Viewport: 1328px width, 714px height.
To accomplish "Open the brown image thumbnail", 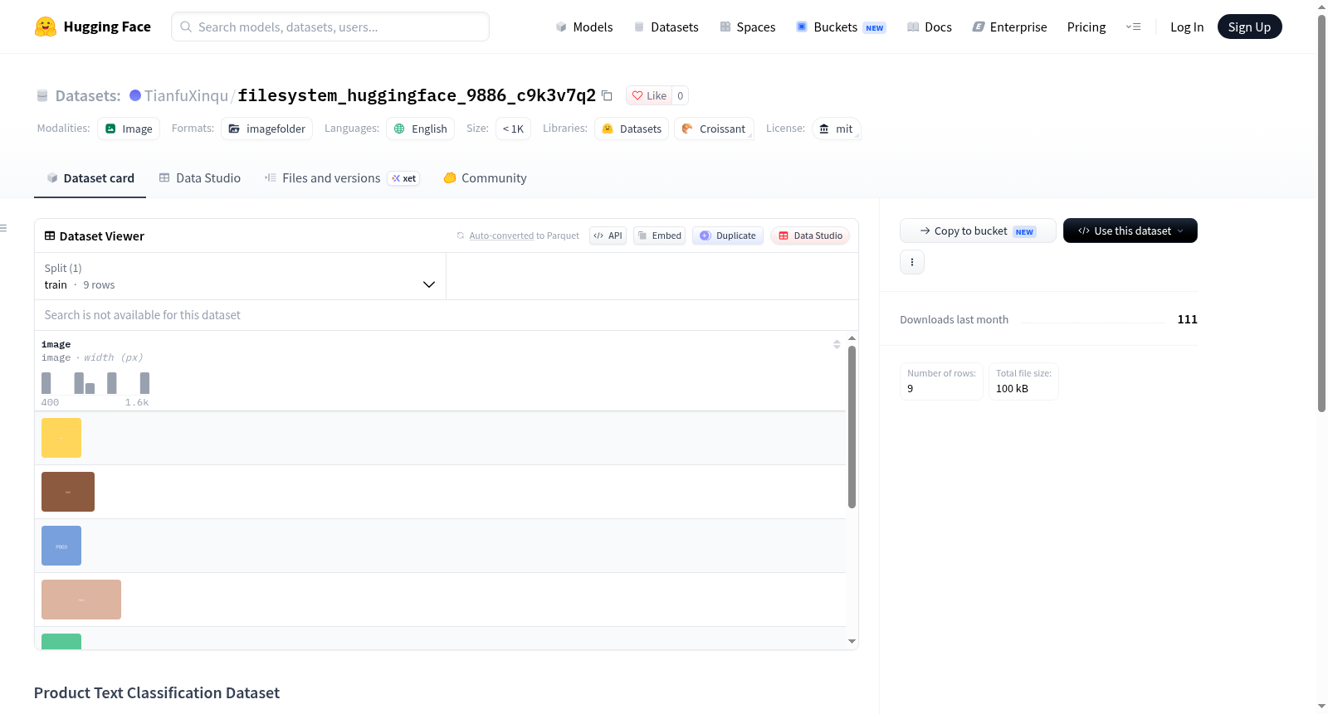I will (x=68, y=492).
